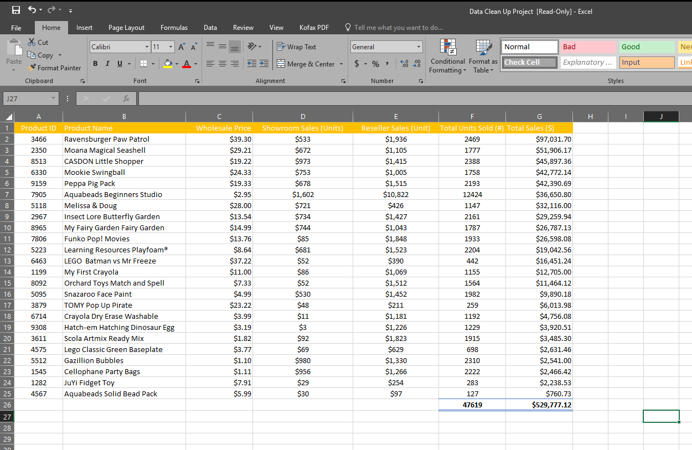
Task: Toggle Bold formatting
Action: pos(95,64)
